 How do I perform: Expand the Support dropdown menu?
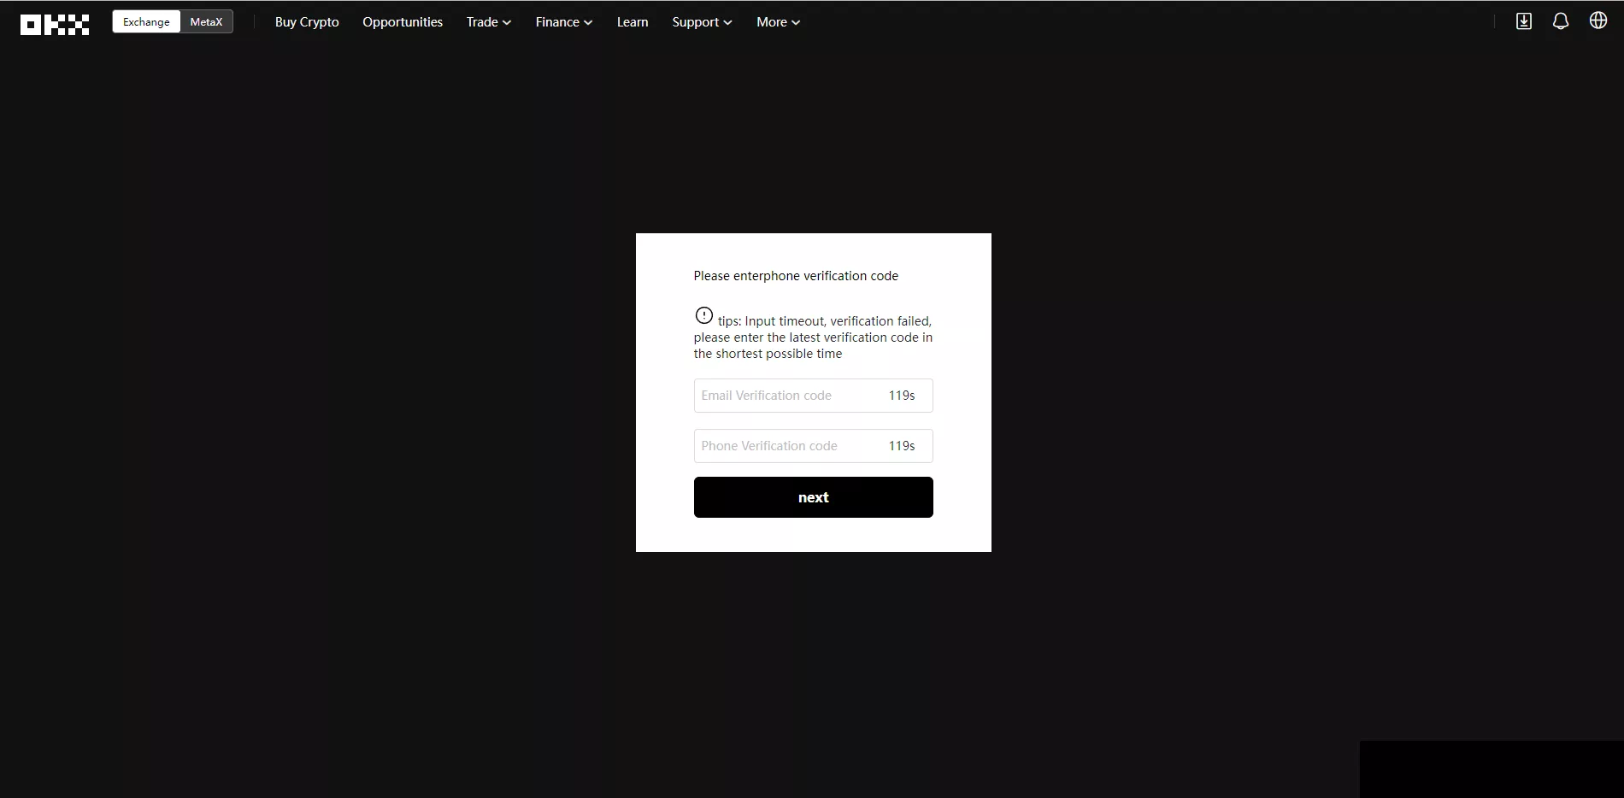701,22
